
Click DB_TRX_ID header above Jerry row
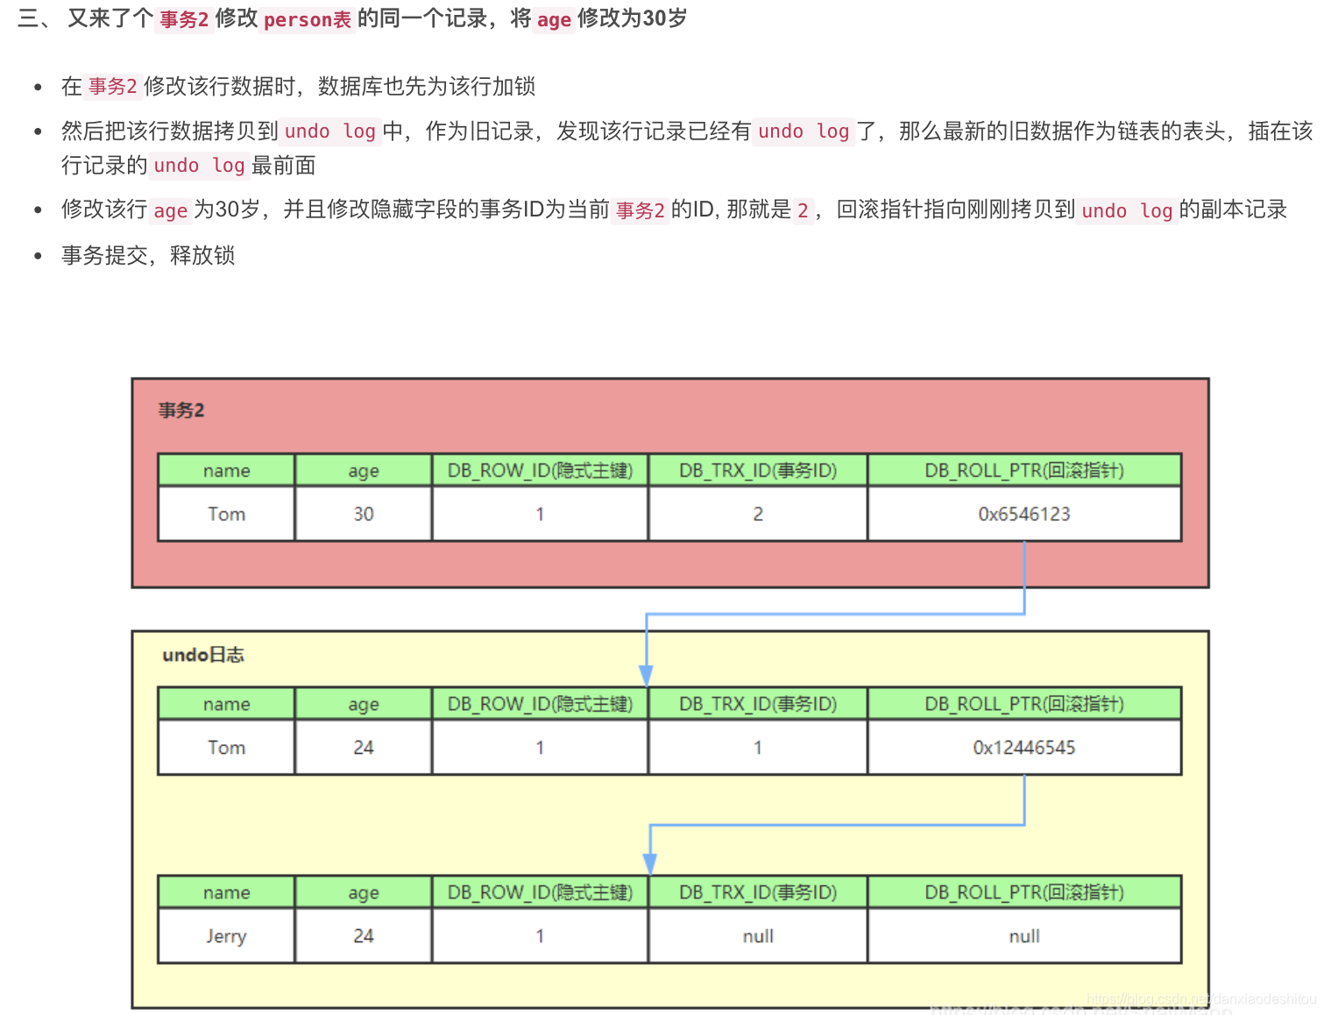pyautogui.click(x=758, y=892)
